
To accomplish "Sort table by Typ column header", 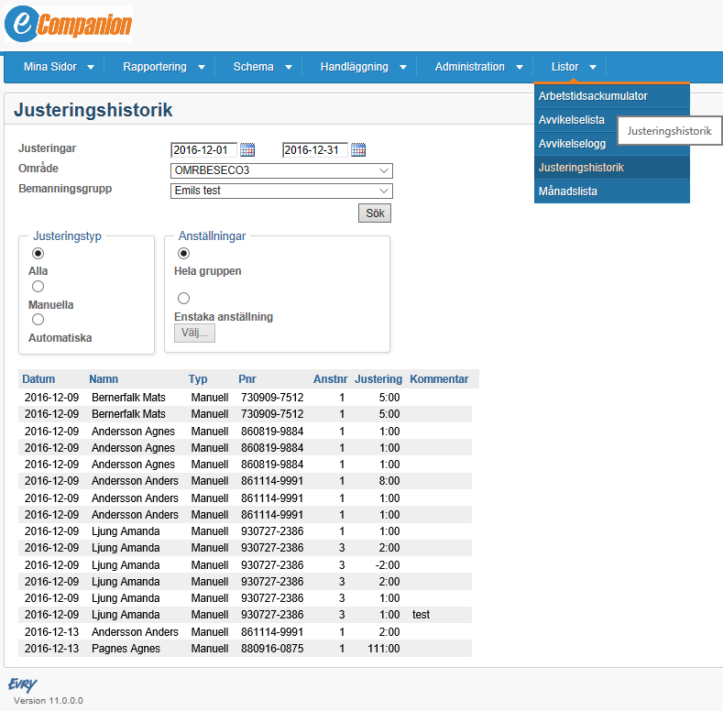I will [x=198, y=379].
